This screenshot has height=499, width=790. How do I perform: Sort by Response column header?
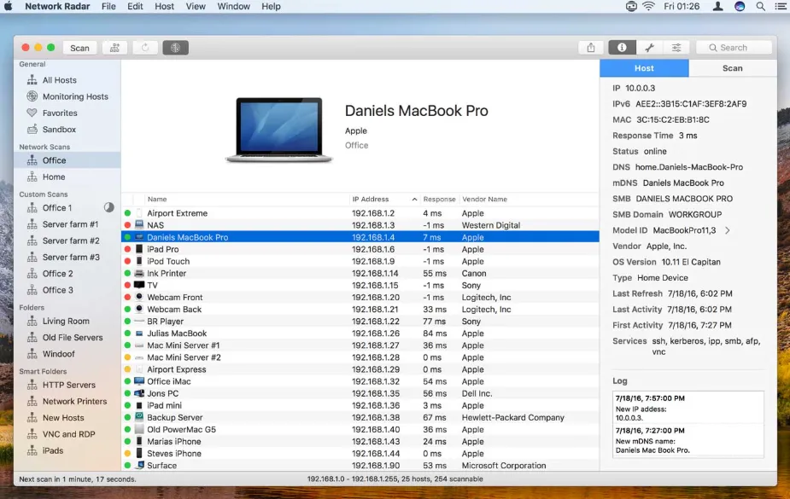(439, 200)
